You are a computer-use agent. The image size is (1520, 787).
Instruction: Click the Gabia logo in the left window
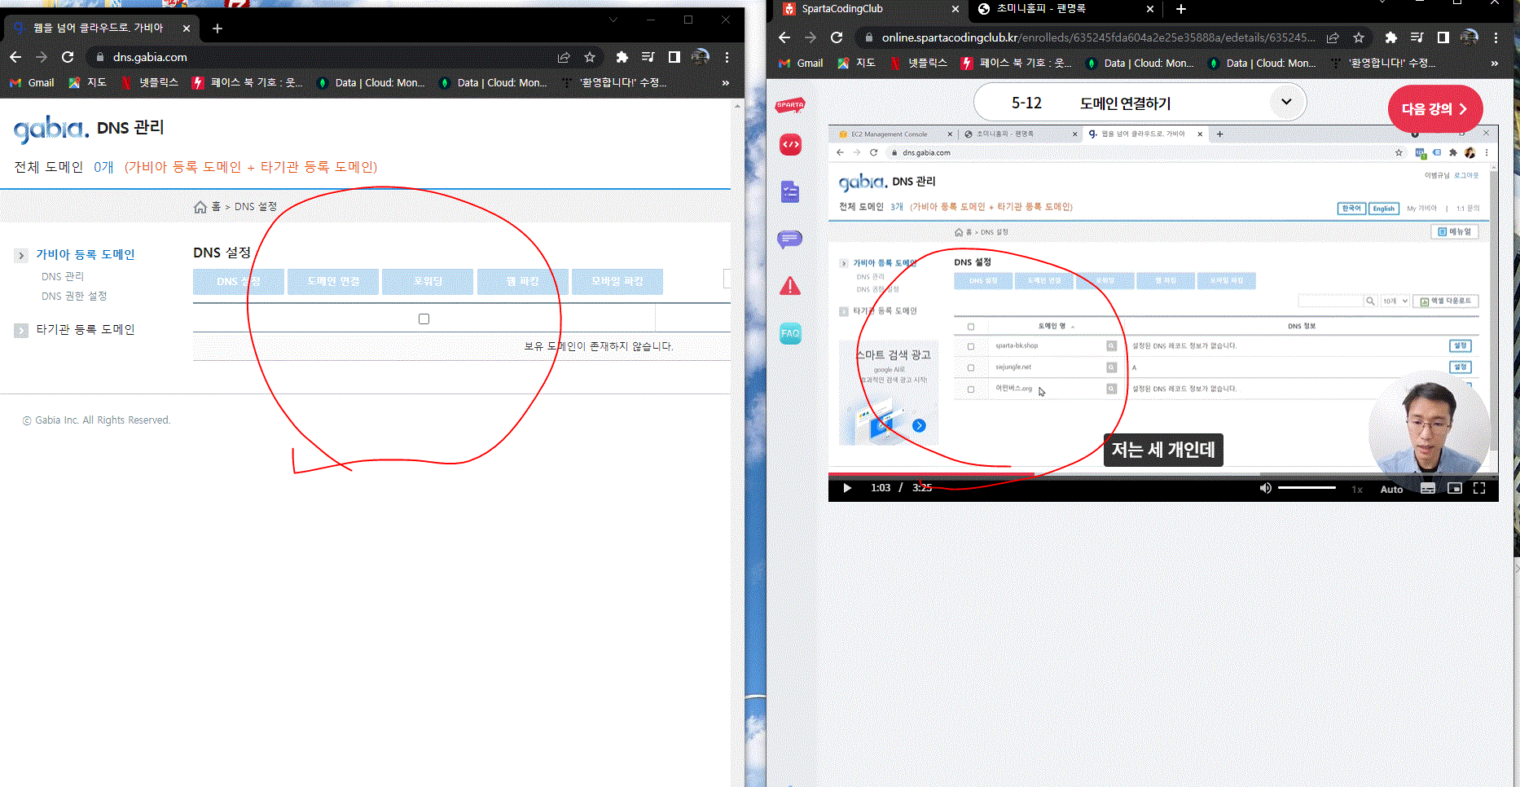(x=51, y=128)
